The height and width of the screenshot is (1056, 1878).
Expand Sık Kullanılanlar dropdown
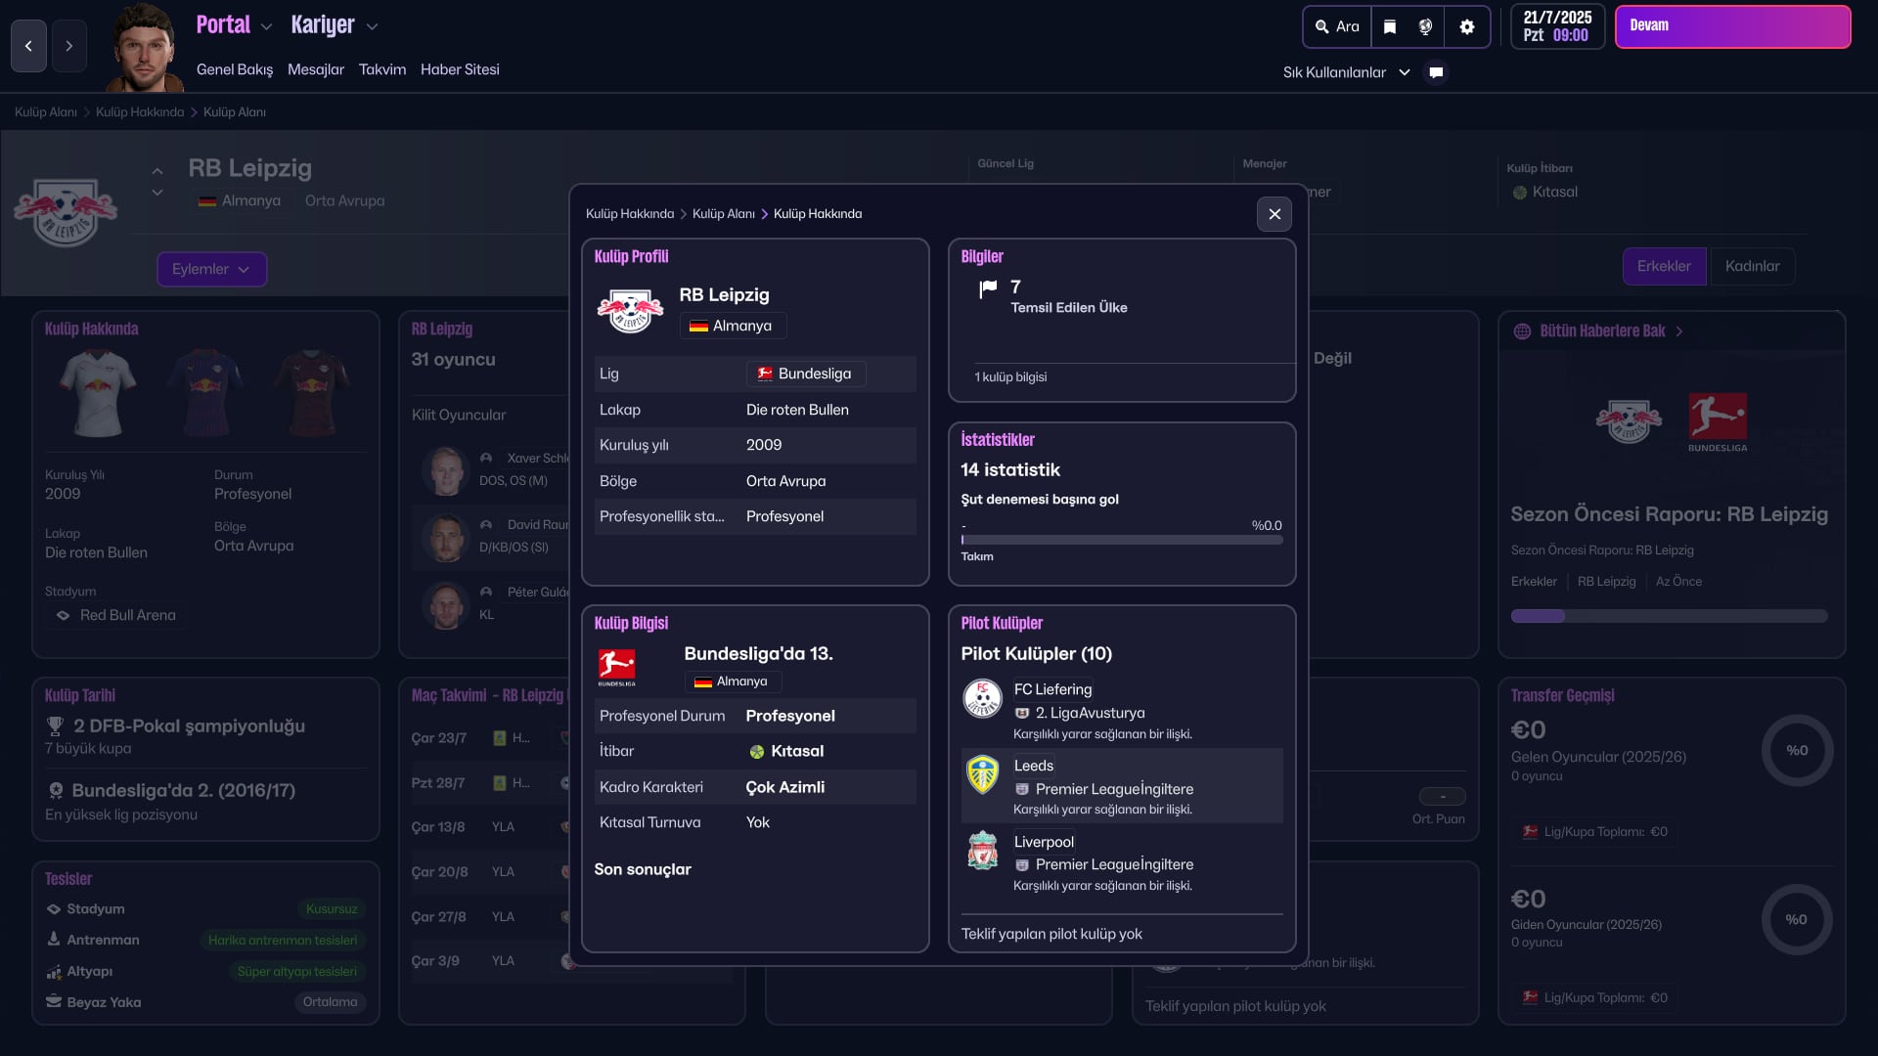[x=1346, y=72]
